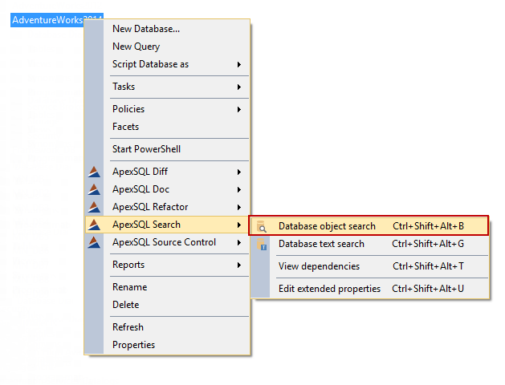The image size is (505, 385).
Task: Expand the Policies submenu arrow
Action: 239,110
